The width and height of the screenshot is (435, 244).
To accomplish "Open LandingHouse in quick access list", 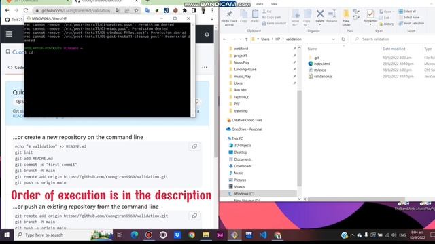I will coord(245,69).
